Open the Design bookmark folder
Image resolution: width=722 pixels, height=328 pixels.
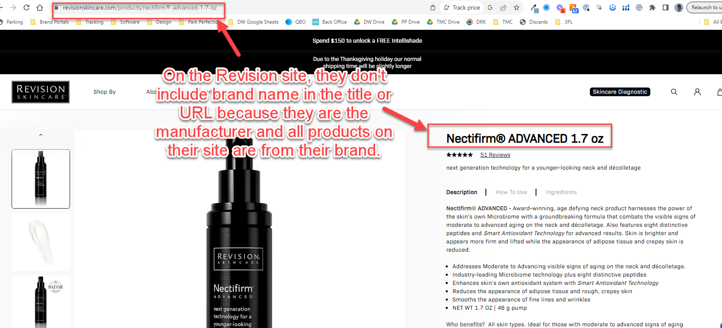159,22
